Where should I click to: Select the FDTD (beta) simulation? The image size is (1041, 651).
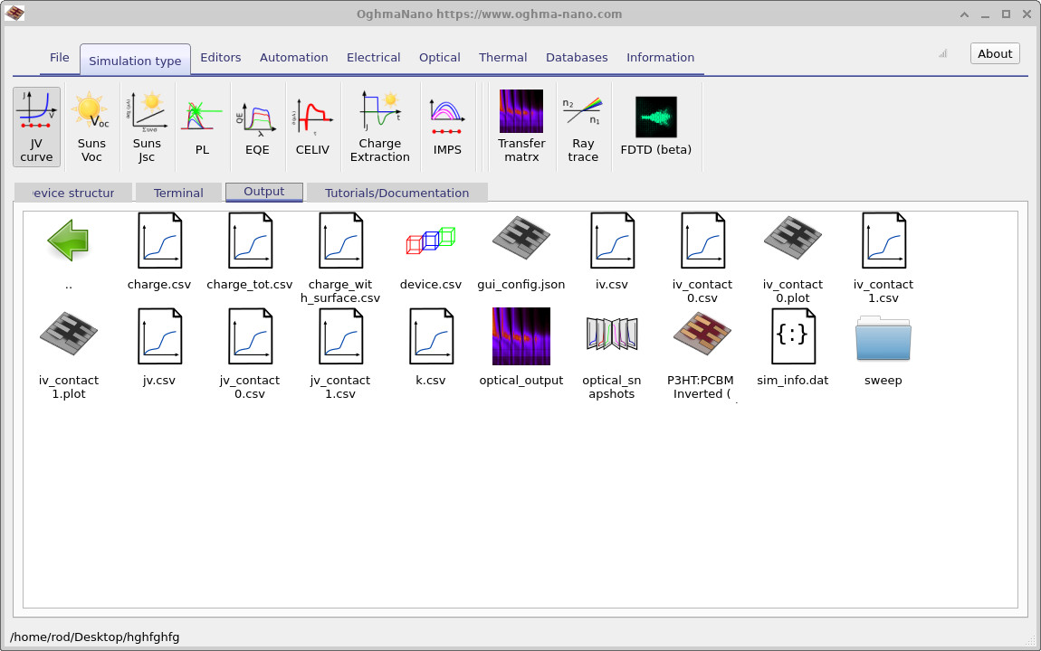coord(656,127)
